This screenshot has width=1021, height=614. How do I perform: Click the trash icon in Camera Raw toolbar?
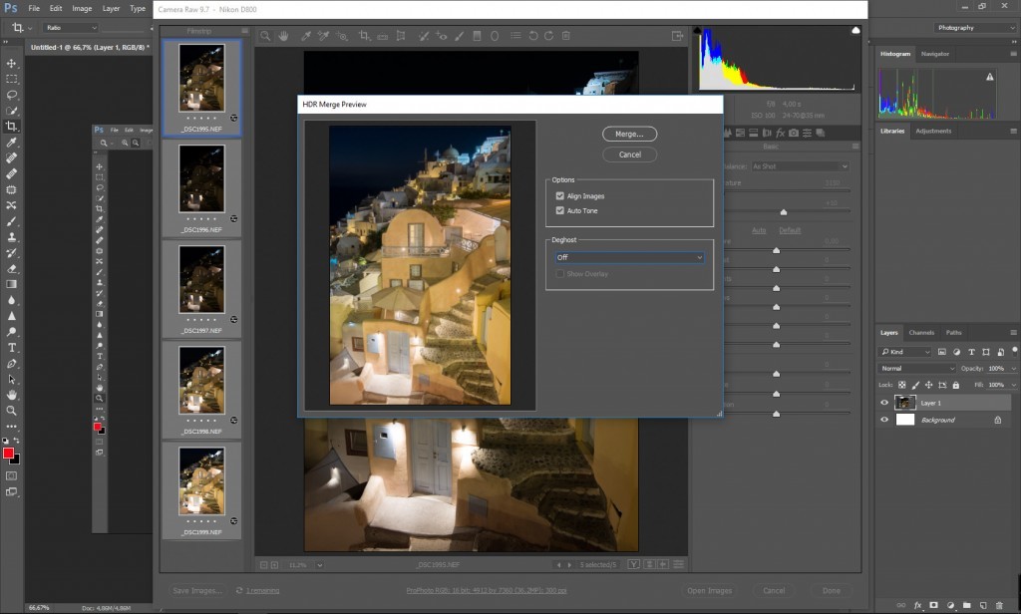coord(565,36)
